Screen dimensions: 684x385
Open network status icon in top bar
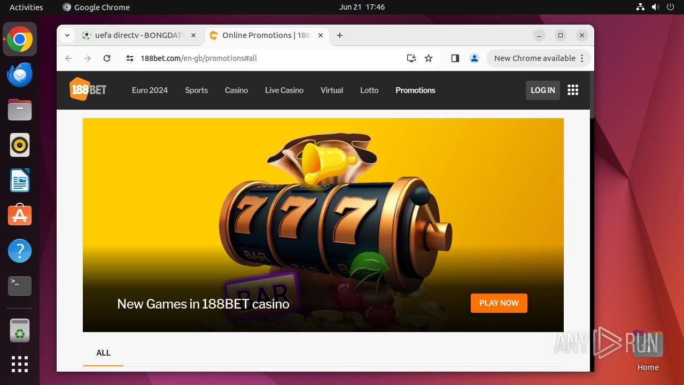pyautogui.click(x=641, y=7)
